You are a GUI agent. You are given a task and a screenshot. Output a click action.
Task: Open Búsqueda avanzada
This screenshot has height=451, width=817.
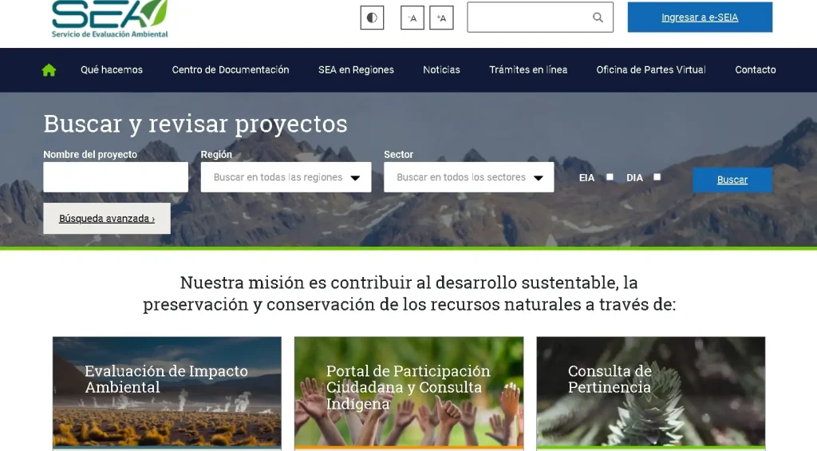[x=107, y=219]
